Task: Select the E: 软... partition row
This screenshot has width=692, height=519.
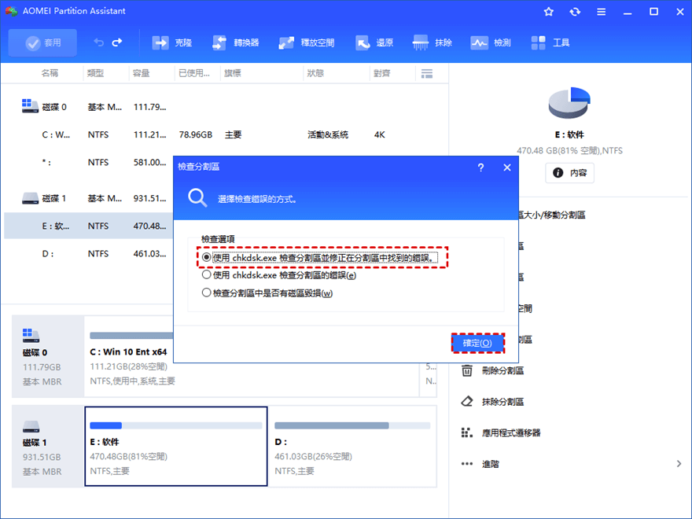Action: pos(88,226)
